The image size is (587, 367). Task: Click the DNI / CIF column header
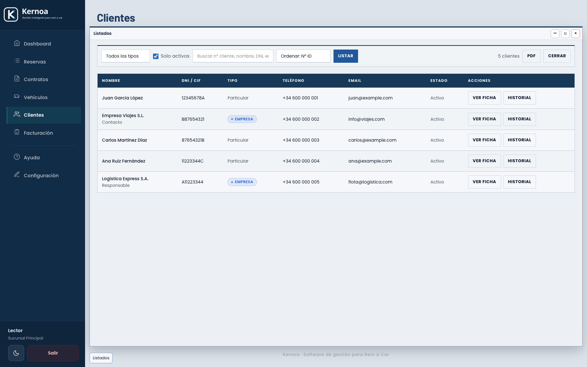191,81
